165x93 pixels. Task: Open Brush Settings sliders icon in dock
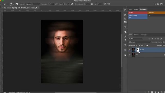tap(125, 22)
